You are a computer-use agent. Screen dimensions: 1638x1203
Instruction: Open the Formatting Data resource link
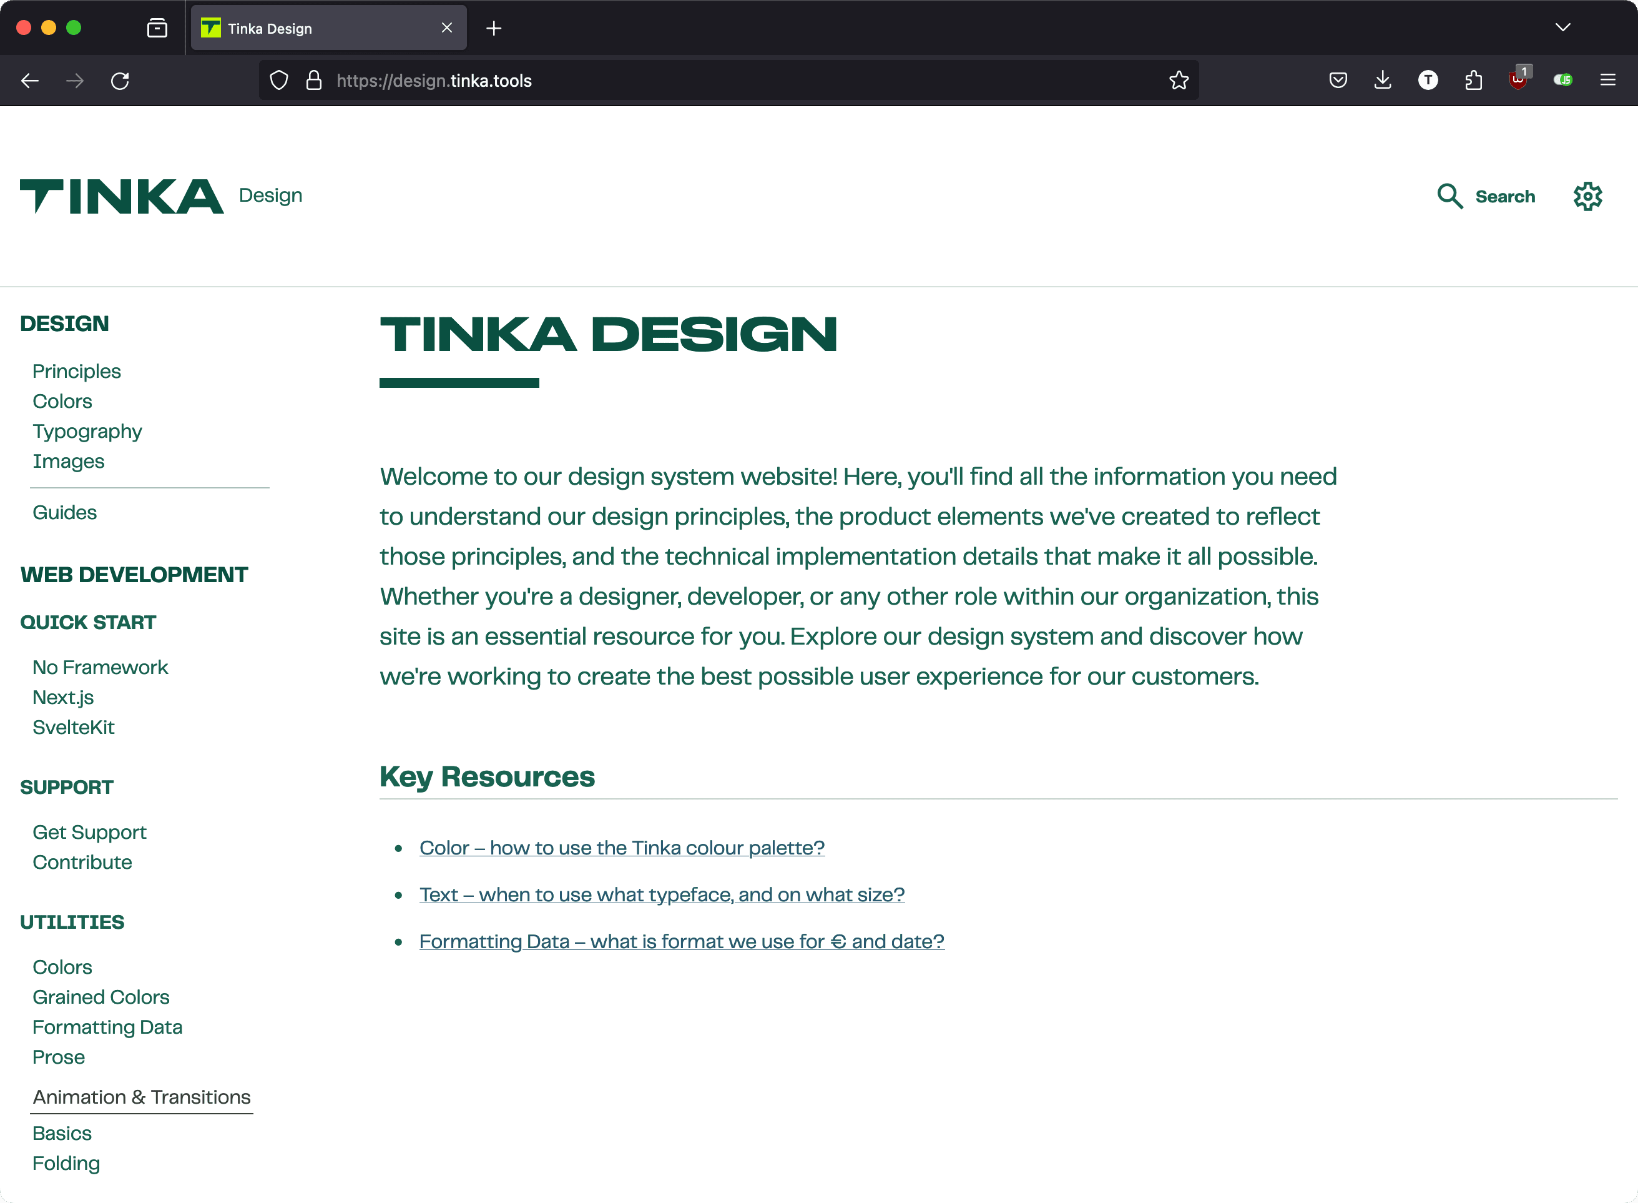pos(681,940)
